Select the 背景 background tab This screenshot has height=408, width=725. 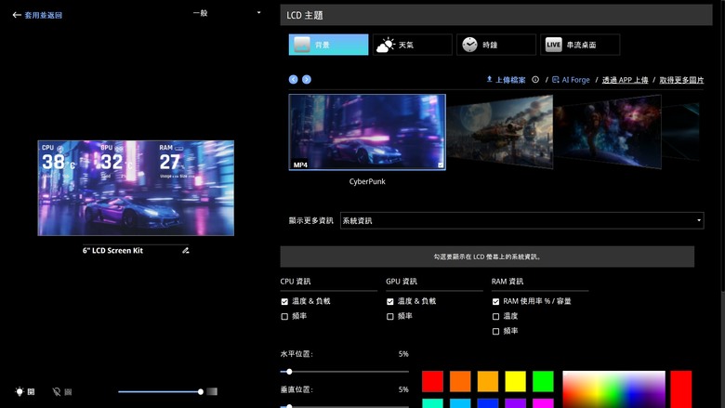click(328, 45)
